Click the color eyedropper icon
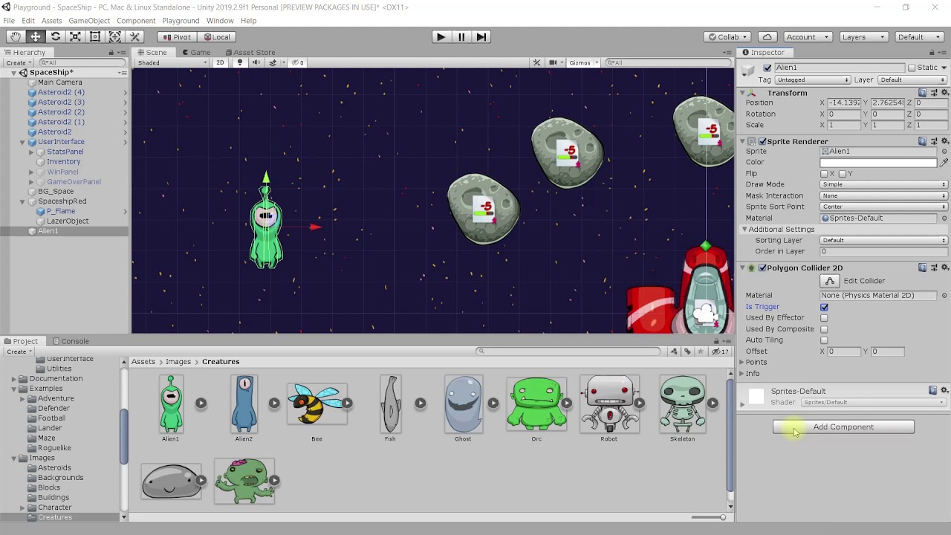Screen dimensions: 951x535 pos(944,162)
